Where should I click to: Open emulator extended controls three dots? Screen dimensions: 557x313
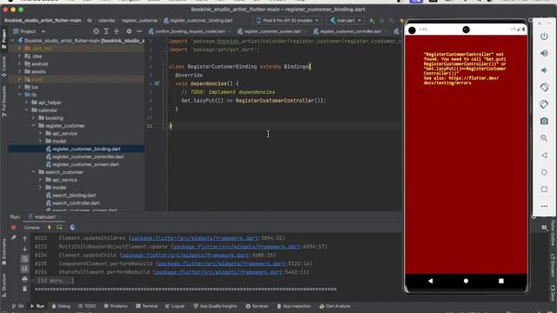coord(544,206)
